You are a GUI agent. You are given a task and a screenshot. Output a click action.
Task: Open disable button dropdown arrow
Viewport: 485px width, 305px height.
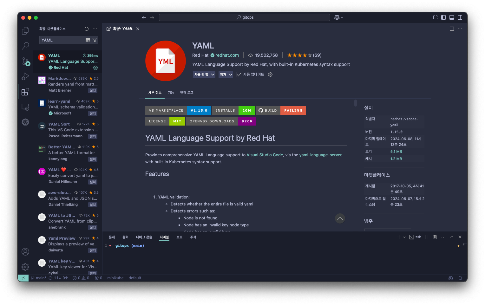click(213, 75)
